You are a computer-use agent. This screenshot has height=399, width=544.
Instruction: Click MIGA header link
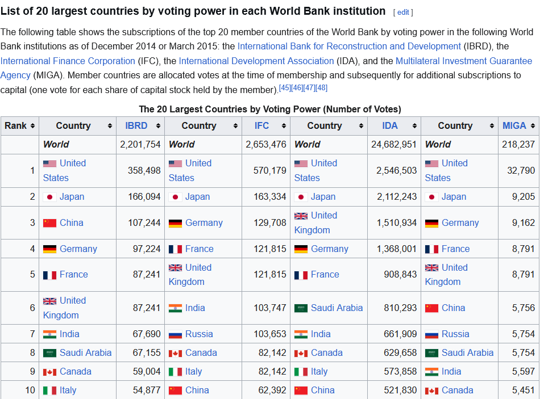[514, 126]
